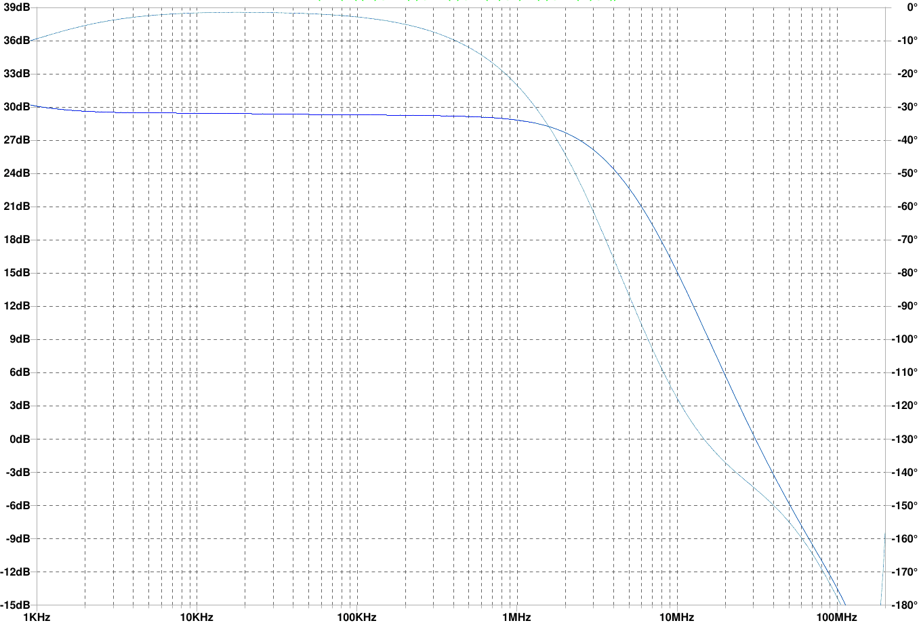Choose the -150° phase axis label
This screenshot has width=919, height=623.
pos(903,505)
